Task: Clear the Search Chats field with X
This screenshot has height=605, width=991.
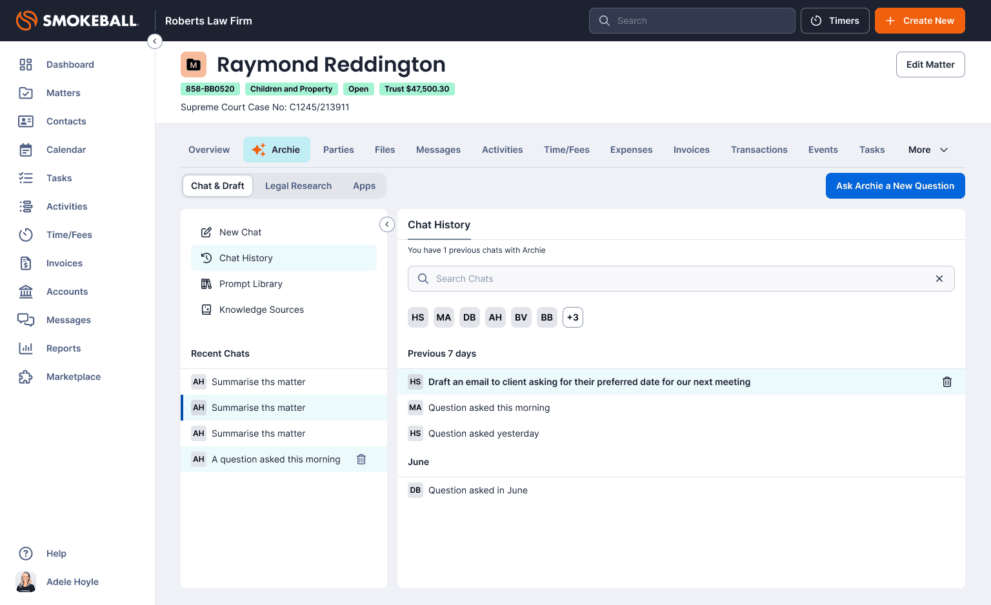Action: tap(939, 279)
